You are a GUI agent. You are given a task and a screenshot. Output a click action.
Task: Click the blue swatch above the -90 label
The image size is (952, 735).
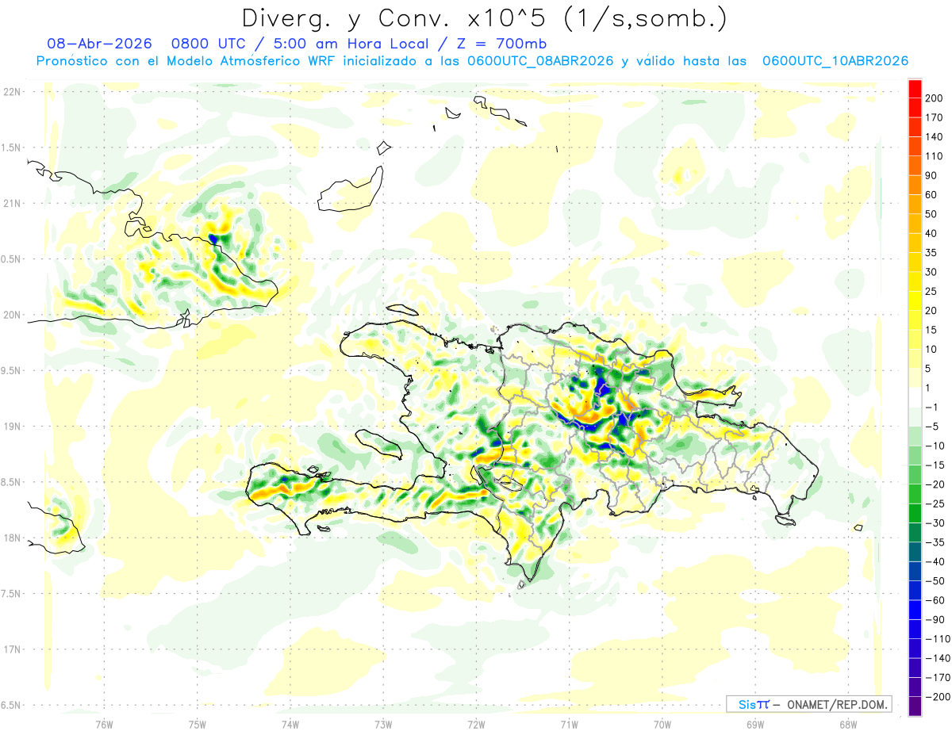click(915, 610)
